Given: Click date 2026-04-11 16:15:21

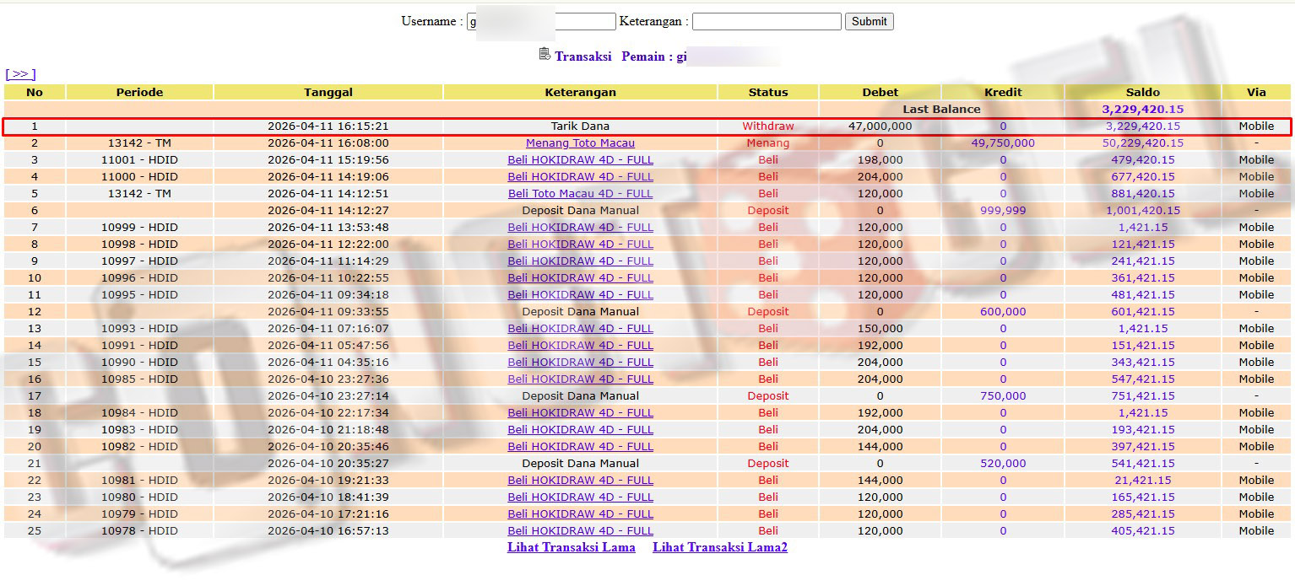Looking at the screenshot, I should click(328, 126).
